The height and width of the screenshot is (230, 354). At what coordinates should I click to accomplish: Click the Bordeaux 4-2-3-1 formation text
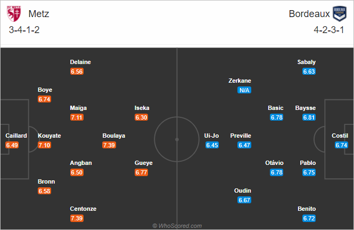pyautogui.click(x=329, y=30)
